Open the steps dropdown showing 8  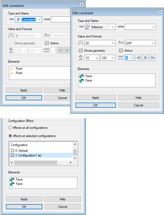click(131, 58)
